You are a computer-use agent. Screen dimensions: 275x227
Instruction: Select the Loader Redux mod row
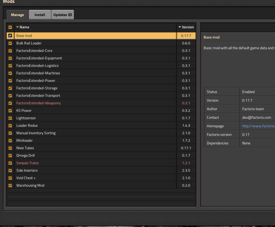click(x=27, y=126)
